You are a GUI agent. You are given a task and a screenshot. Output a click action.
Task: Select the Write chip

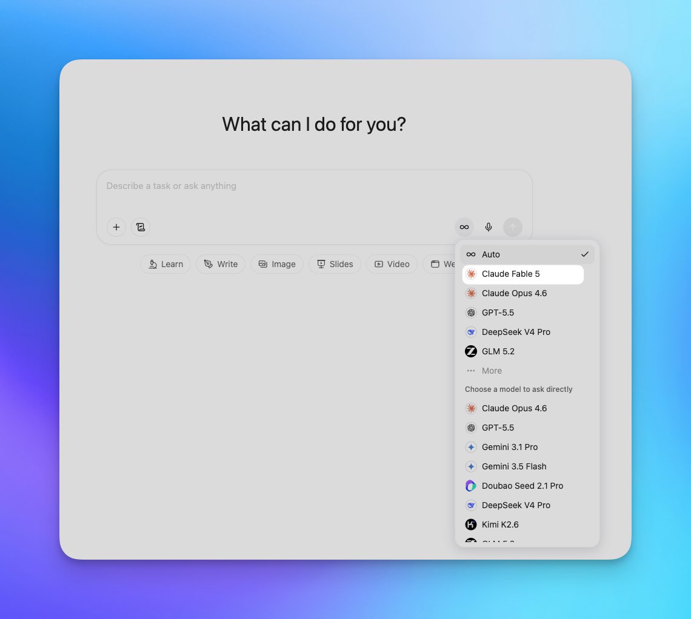(x=221, y=264)
